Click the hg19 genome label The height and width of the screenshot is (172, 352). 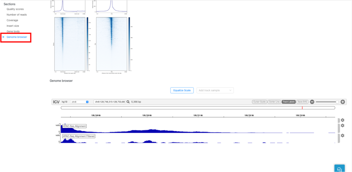tap(64, 102)
